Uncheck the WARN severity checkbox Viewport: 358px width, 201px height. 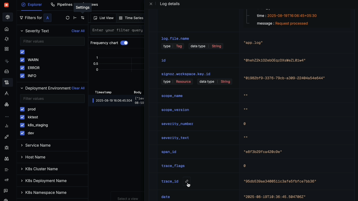click(x=22, y=60)
